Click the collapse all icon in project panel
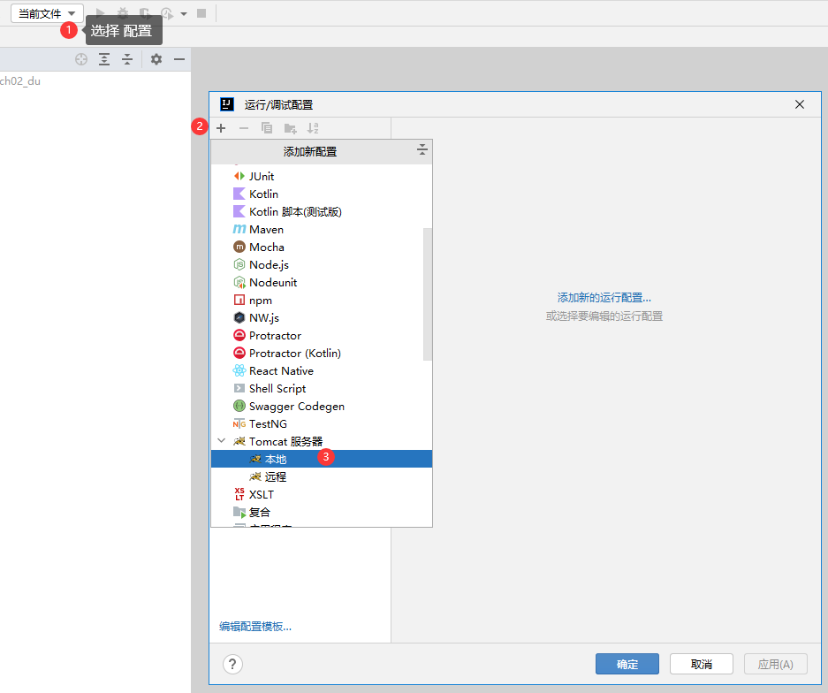Screen dimensions: 828x693 (x=127, y=59)
